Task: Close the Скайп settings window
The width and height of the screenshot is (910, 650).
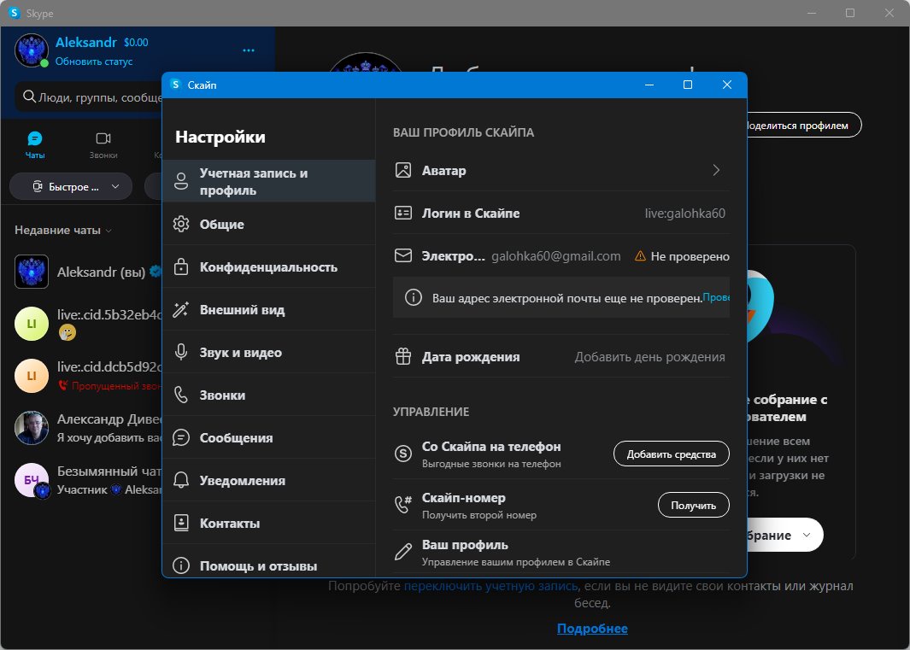Action: coord(726,85)
